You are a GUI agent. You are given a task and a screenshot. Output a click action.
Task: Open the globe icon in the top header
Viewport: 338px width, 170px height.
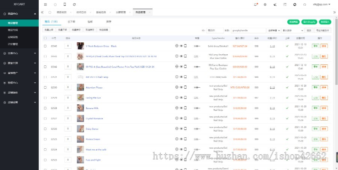click(265, 4)
